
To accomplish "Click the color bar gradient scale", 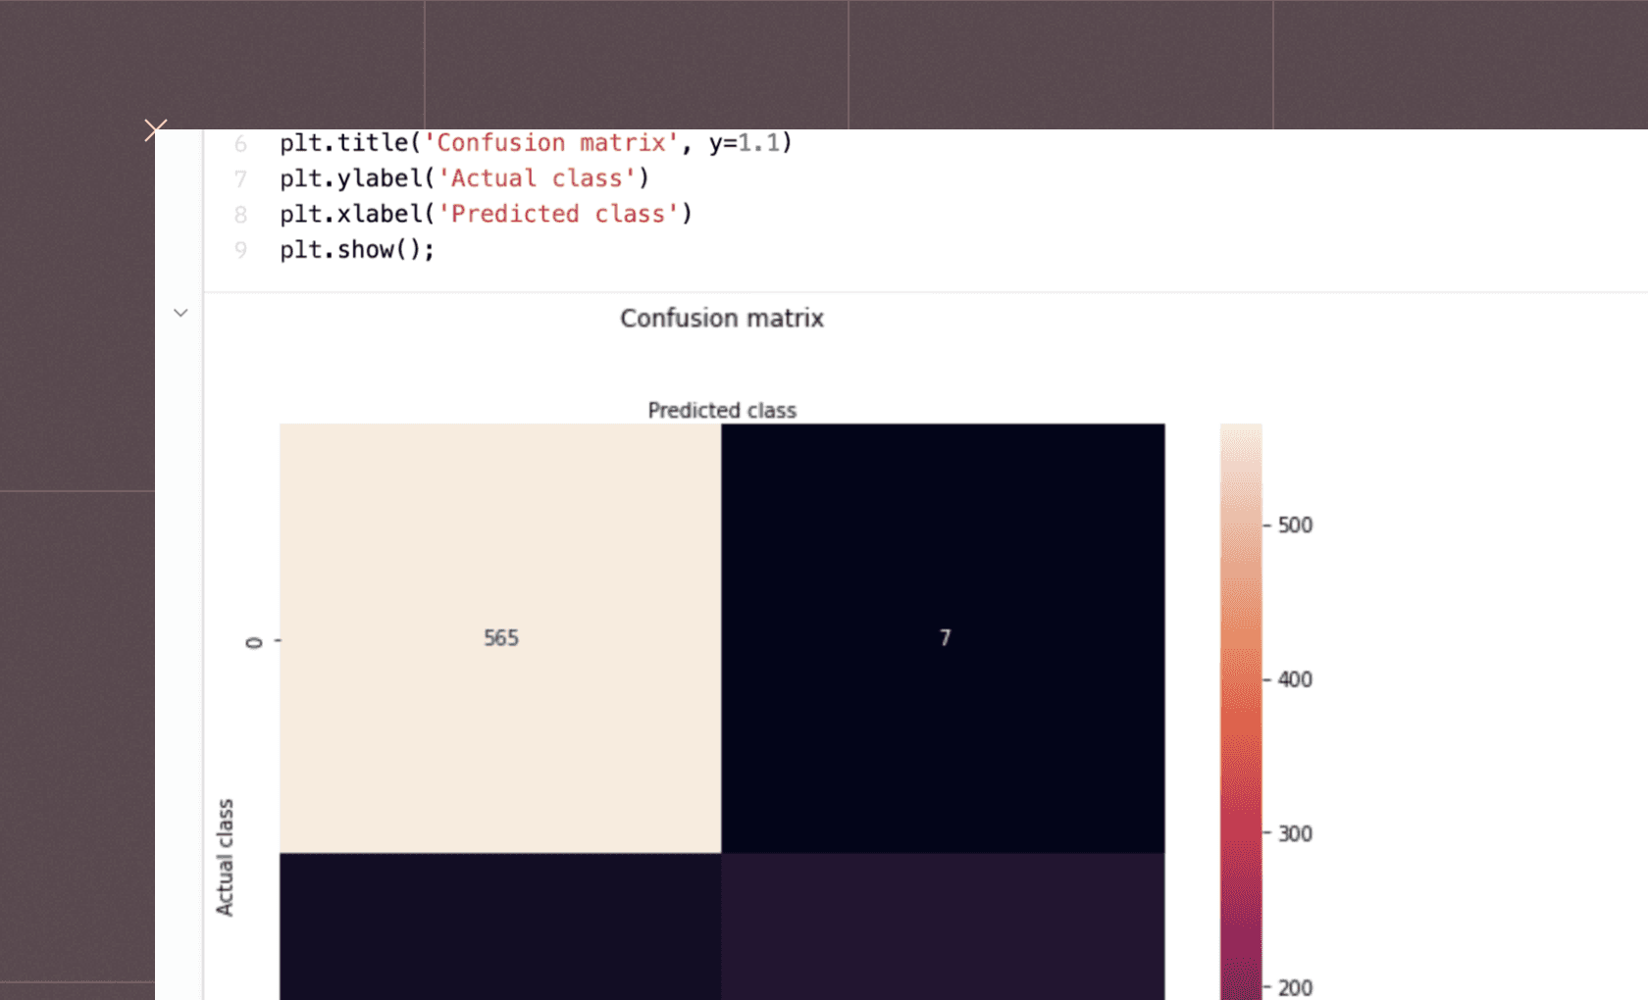I will click(x=1241, y=712).
